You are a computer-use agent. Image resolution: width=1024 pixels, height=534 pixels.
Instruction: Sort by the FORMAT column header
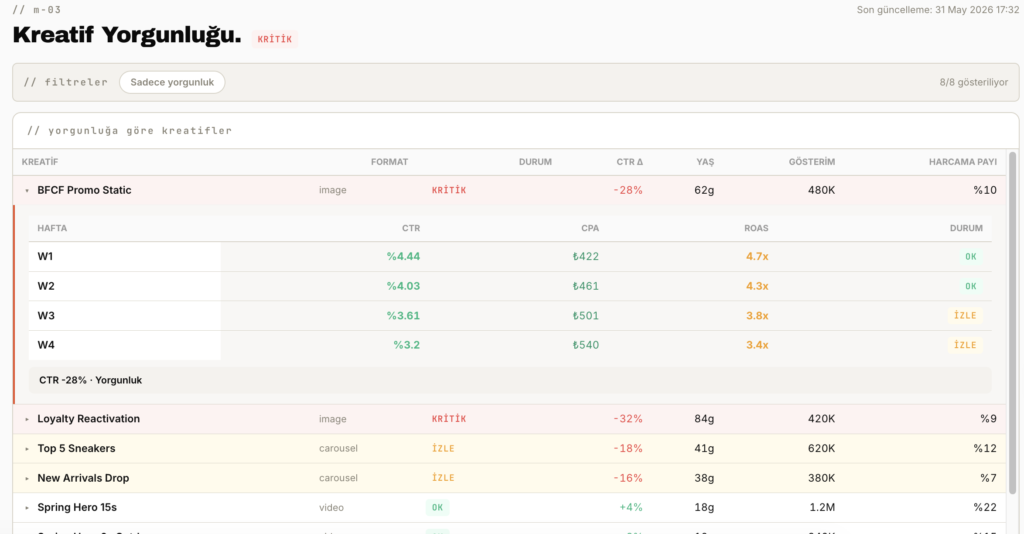[x=389, y=162]
